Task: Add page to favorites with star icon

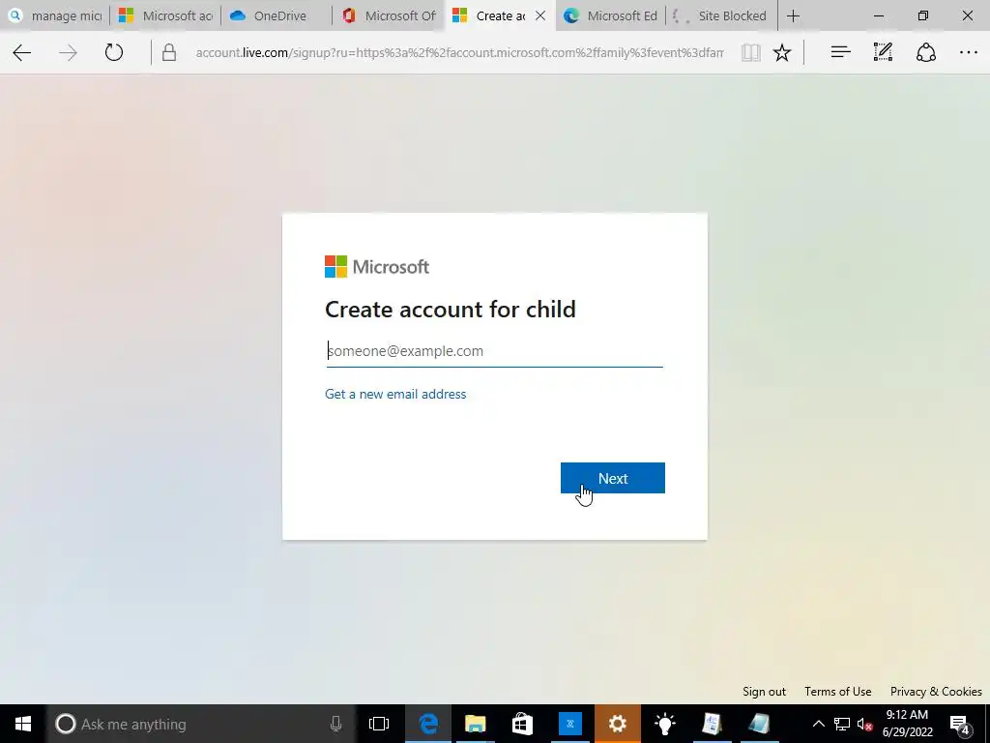Action: coord(781,52)
